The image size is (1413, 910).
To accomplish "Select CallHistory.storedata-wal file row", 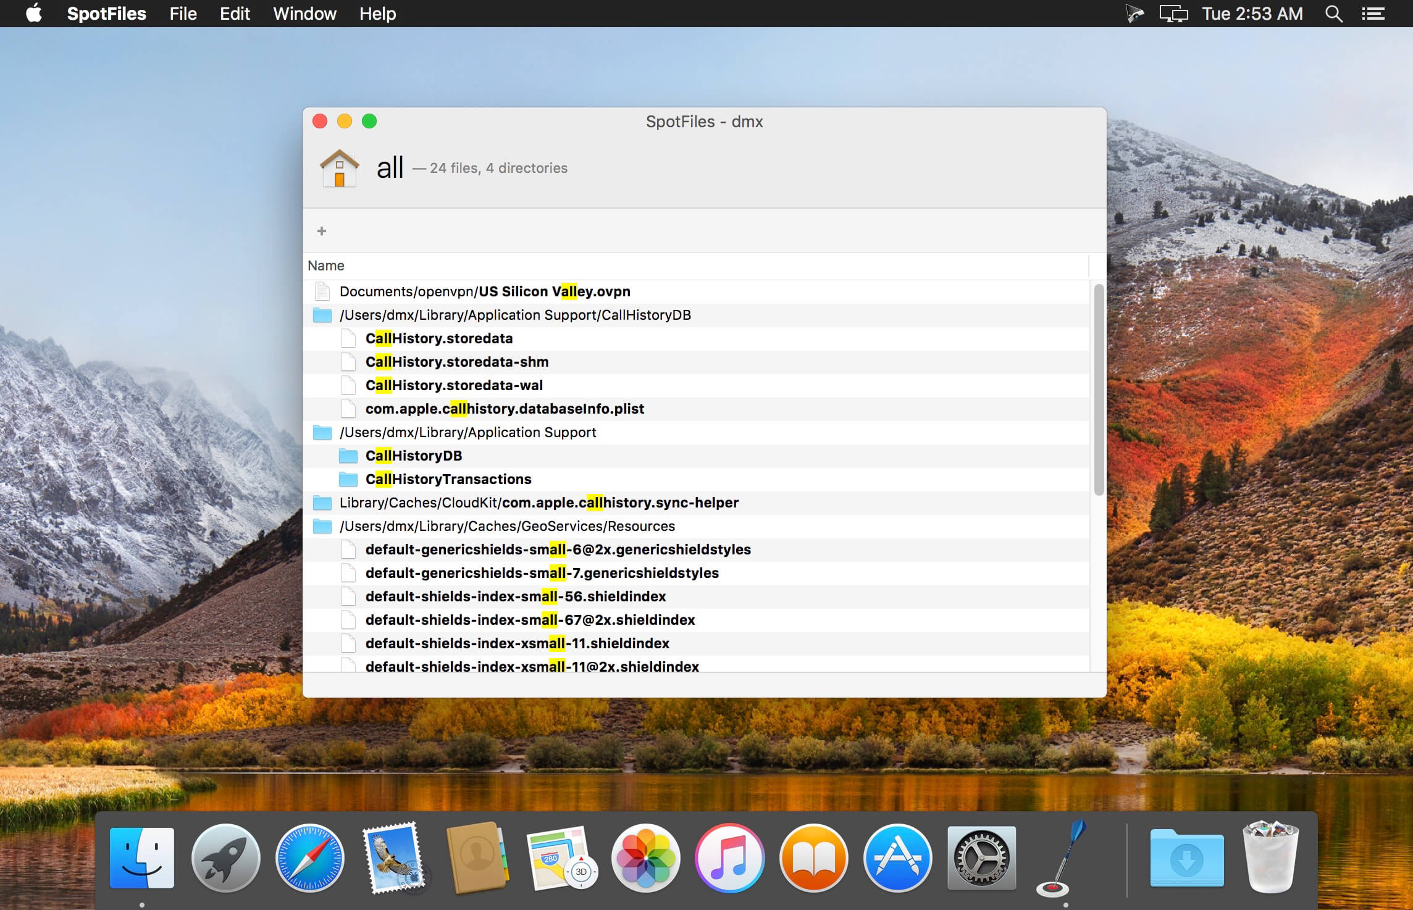I will [x=696, y=385].
